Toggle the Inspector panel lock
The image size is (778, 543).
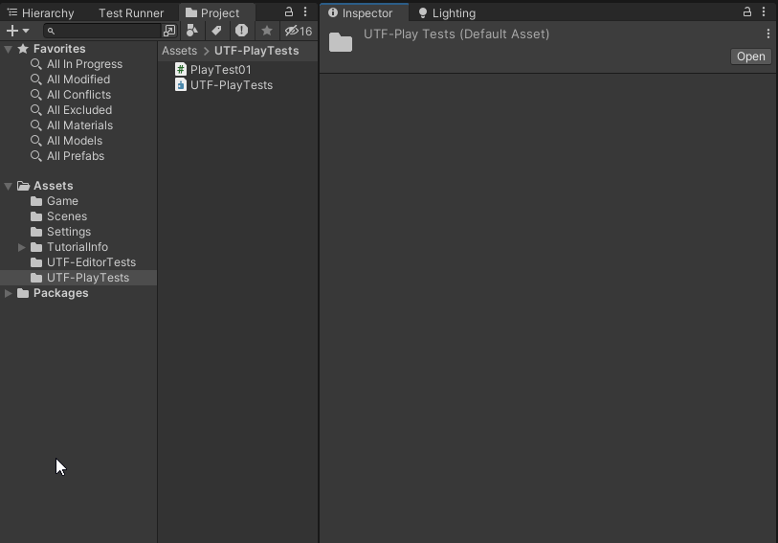point(746,11)
